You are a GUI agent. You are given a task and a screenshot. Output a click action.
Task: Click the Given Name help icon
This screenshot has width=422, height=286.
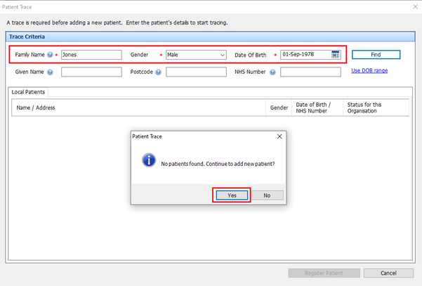[50, 72]
